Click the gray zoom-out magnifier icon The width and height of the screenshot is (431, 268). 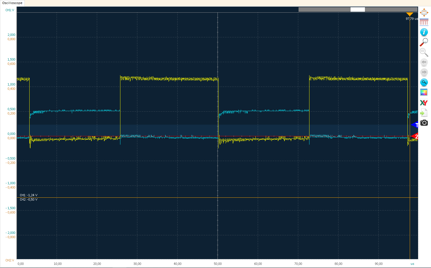pyautogui.click(x=424, y=52)
